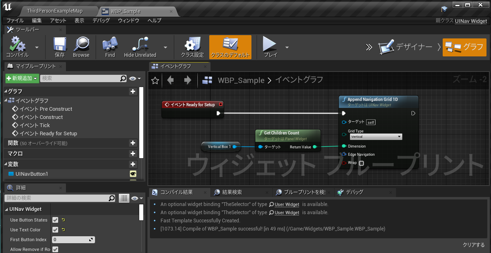Open Hide Unrelated dropdown arrow
Image resolution: width=491 pixels, height=253 pixels.
[165, 47]
